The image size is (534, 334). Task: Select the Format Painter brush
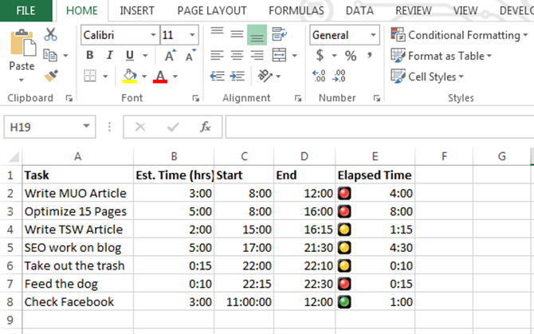point(51,76)
